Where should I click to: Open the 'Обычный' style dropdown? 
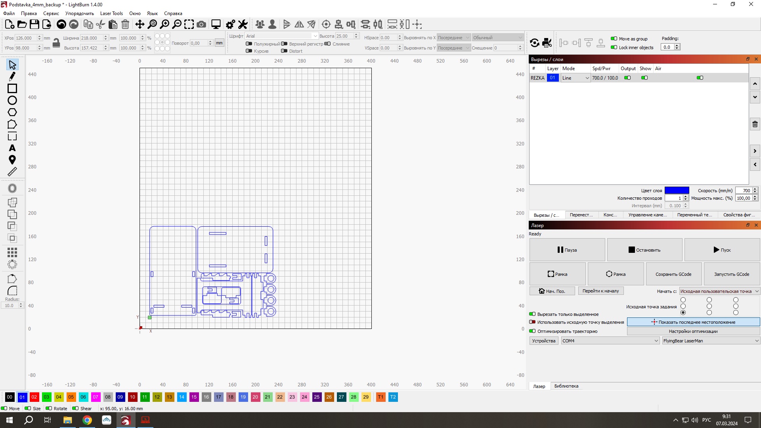498,38
